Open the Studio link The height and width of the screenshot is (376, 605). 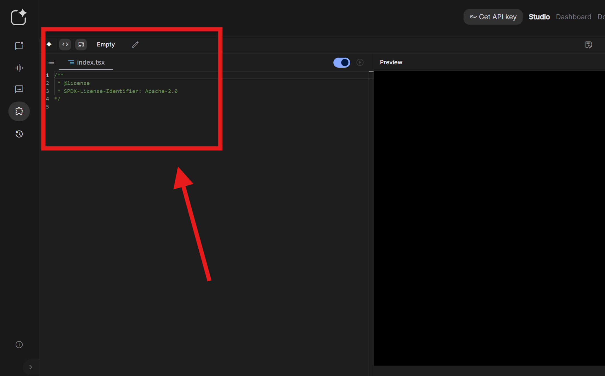(539, 17)
